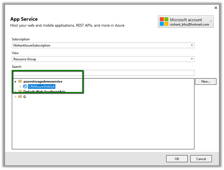The width and height of the screenshot is (224, 170).
Task: Open the Subscription dropdown
Action: tap(103, 45)
